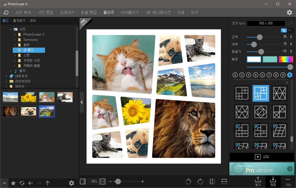The height and width of the screenshot is (188, 296).
Task: Choose 5 photo layout count
Action: (x=256, y=75)
